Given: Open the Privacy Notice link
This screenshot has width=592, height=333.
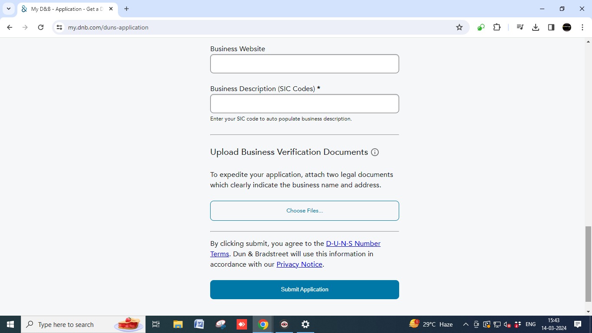Looking at the screenshot, I should (x=299, y=264).
